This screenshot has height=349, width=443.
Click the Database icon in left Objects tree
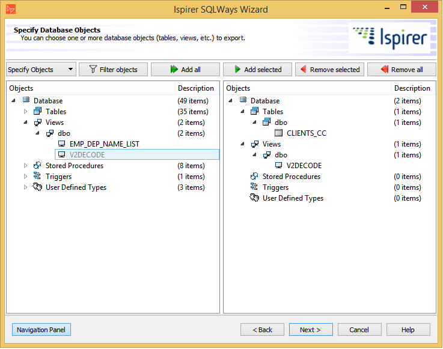click(x=26, y=100)
